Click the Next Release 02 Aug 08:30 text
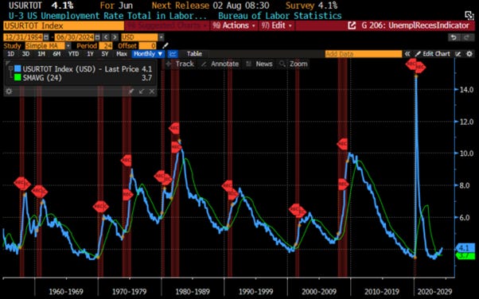 pos(211,6)
